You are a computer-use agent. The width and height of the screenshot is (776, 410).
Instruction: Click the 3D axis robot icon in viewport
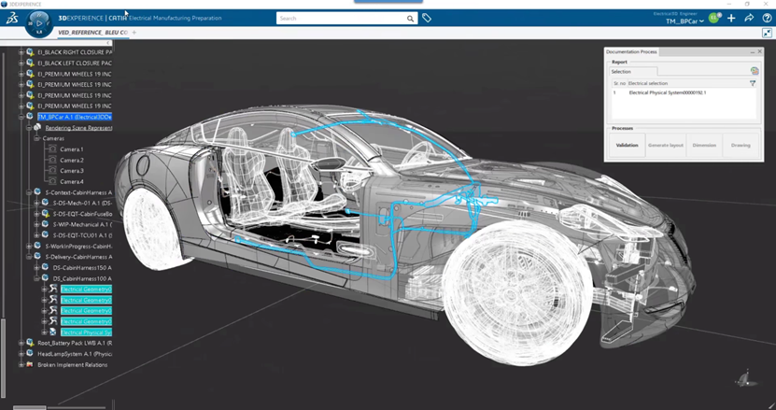pyautogui.click(x=745, y=379)
